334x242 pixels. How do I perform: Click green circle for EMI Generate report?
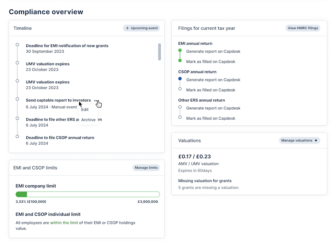pos(180,50)
